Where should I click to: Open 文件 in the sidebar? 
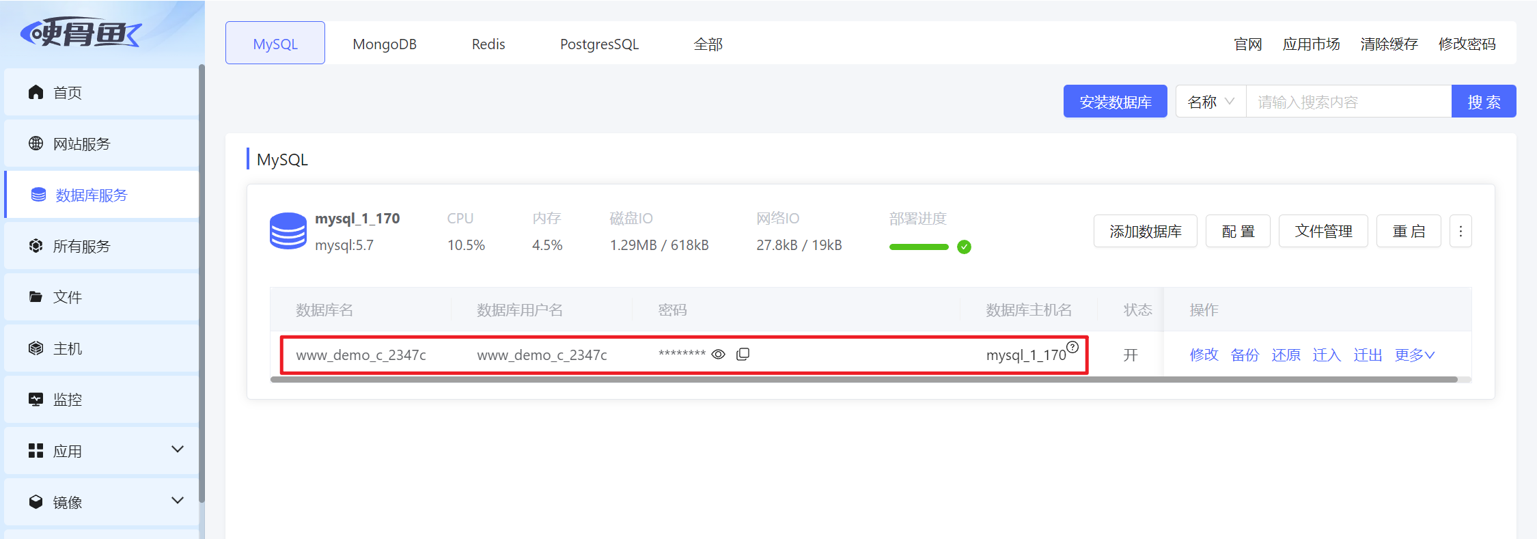(x=101, y=297)
